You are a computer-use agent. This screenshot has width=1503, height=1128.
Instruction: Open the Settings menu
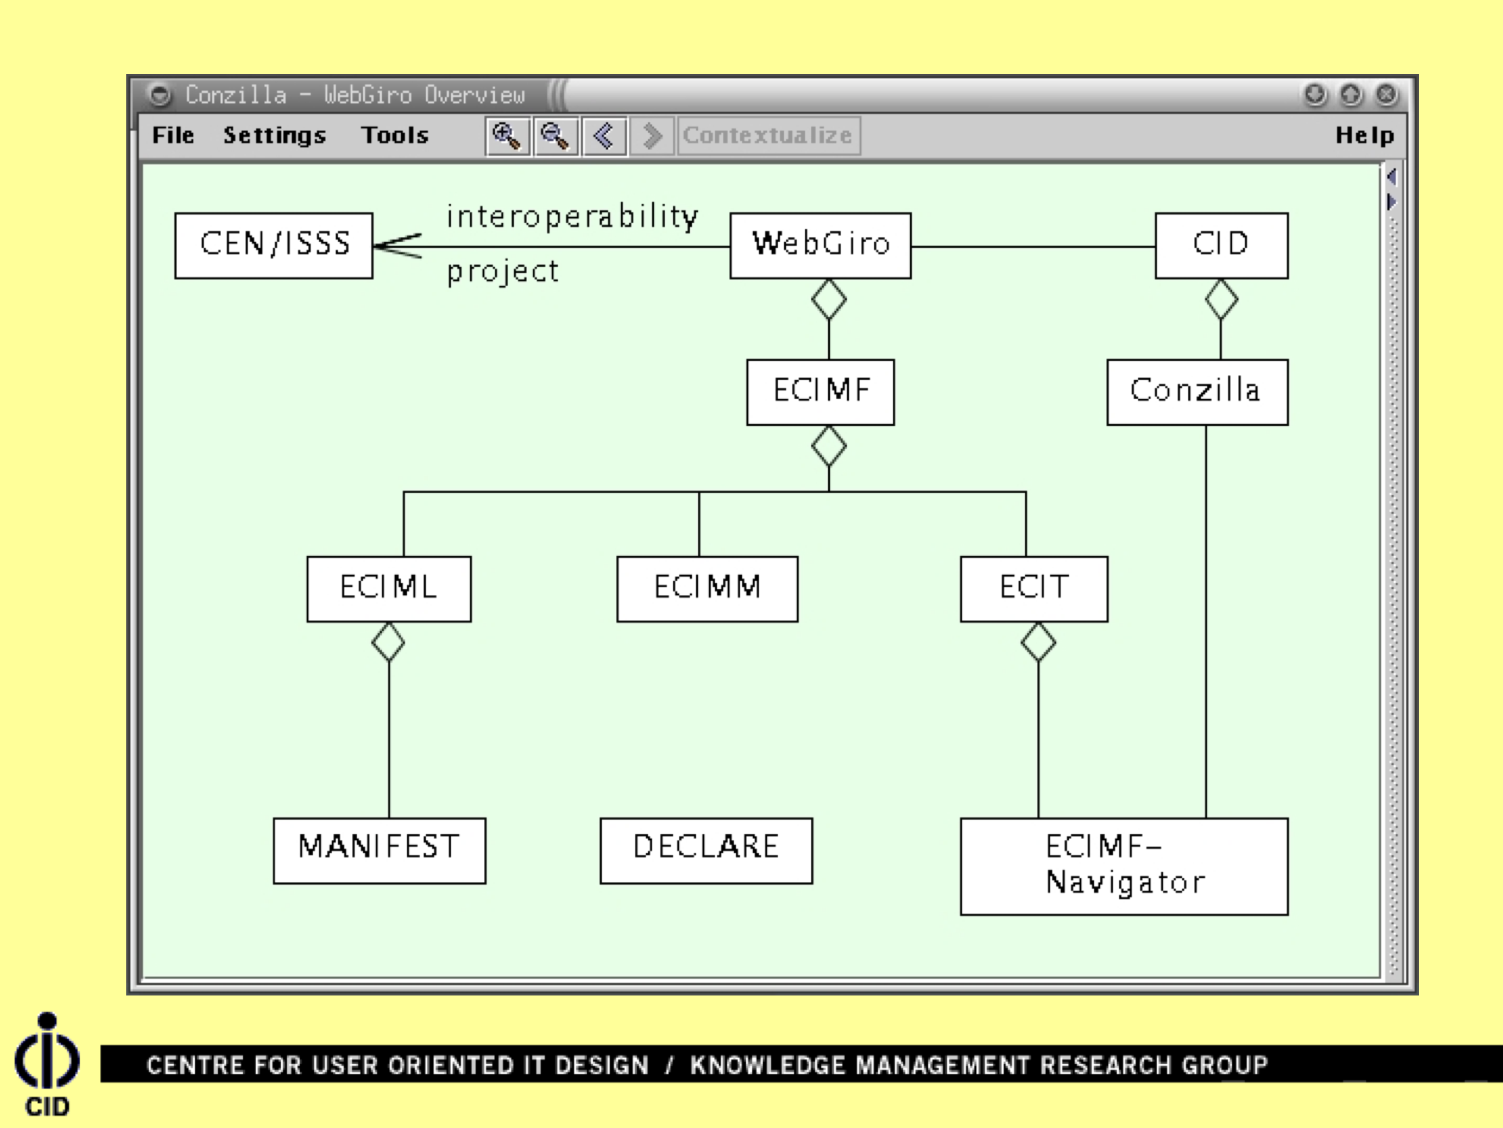[275, 135]
